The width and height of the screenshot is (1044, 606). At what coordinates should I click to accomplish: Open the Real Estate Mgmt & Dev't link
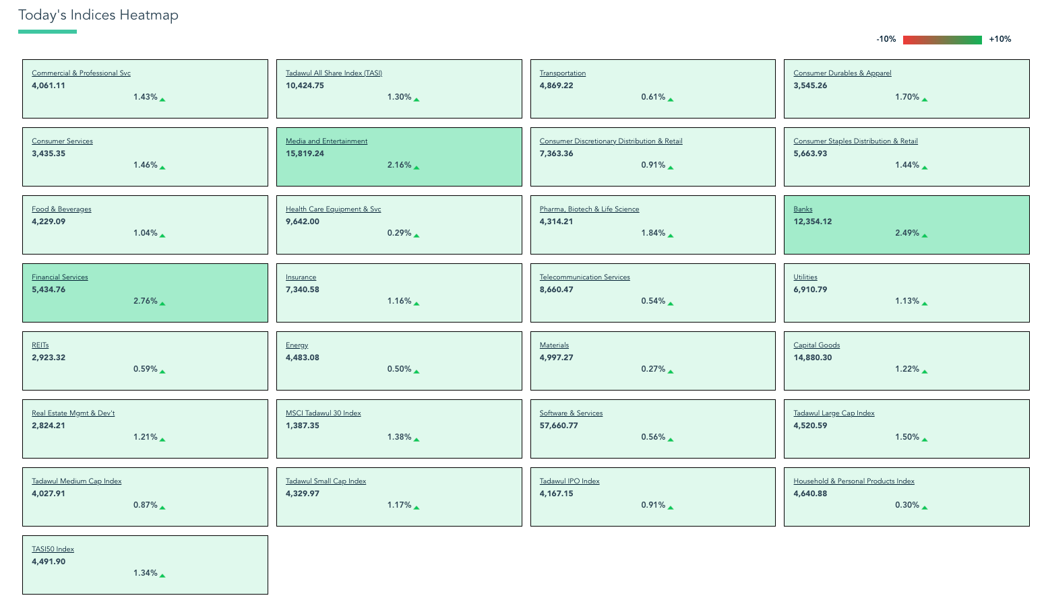point(73,413)
